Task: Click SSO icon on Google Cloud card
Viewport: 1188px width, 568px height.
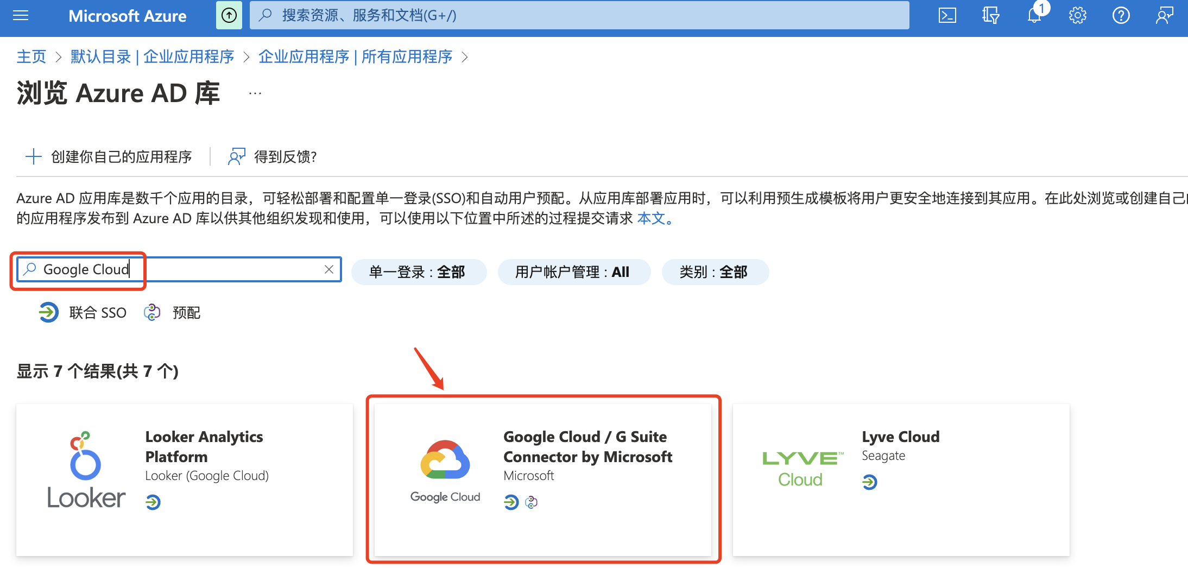Action: [511, 502]
